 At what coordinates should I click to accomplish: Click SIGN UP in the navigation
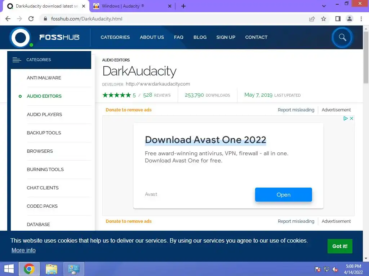[226, 37]
